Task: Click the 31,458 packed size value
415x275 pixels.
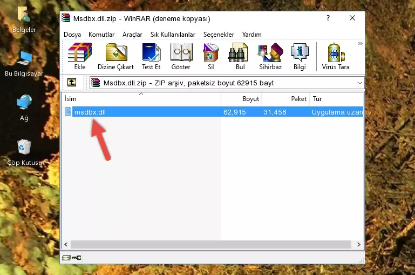Action: tap(275, 112)
